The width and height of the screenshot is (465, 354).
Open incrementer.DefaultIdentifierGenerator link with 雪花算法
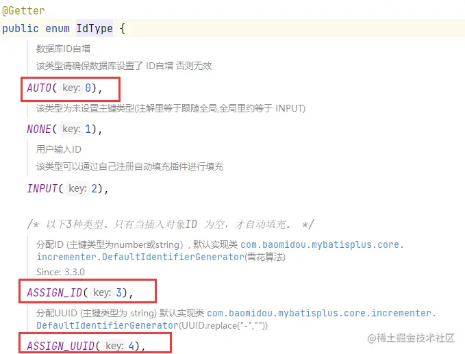coord(140,257)
